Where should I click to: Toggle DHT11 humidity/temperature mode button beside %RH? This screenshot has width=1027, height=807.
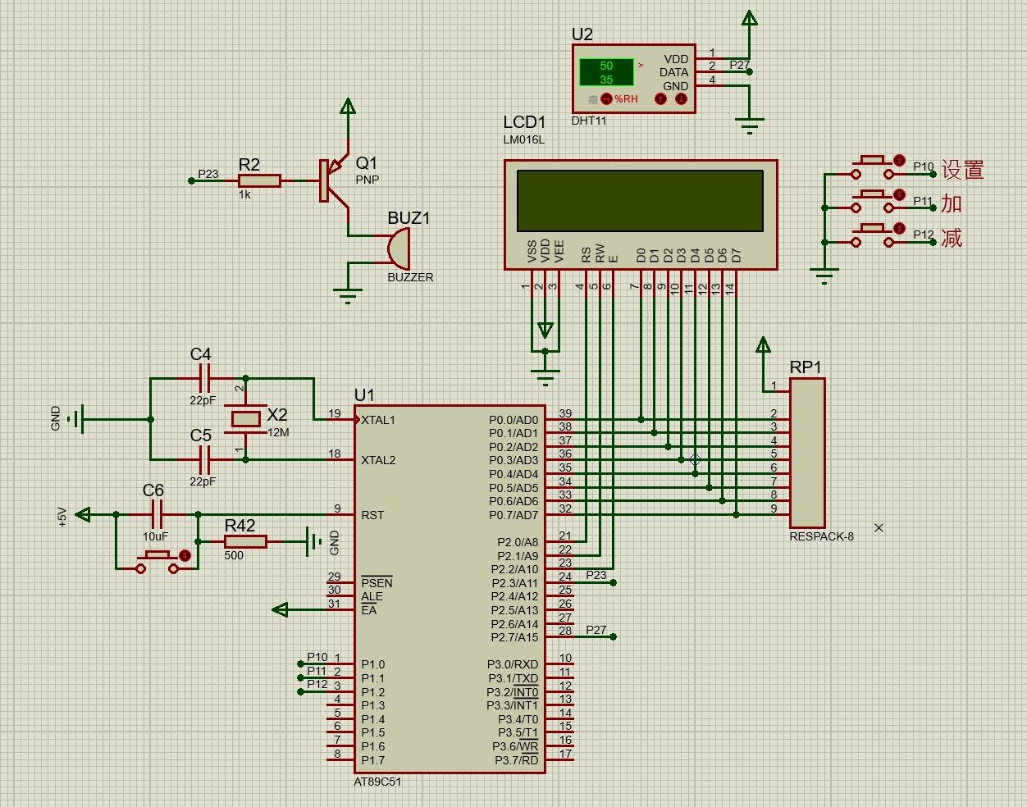606,99
